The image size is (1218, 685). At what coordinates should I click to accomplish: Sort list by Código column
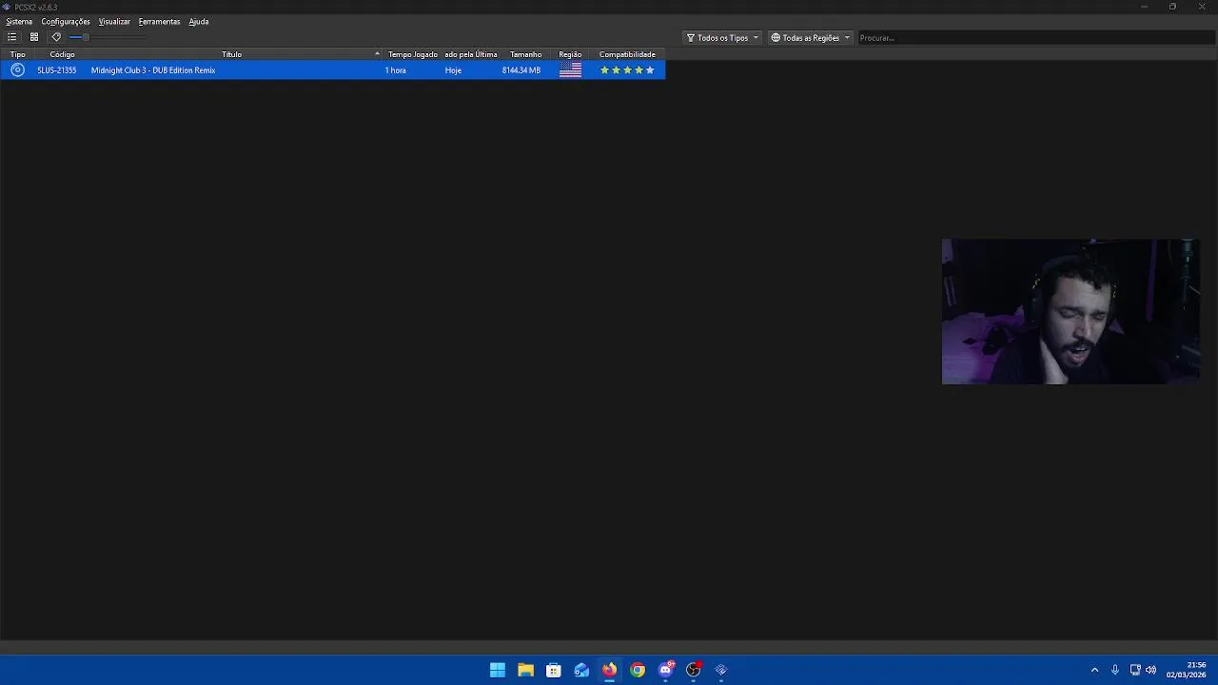(62, 54)
